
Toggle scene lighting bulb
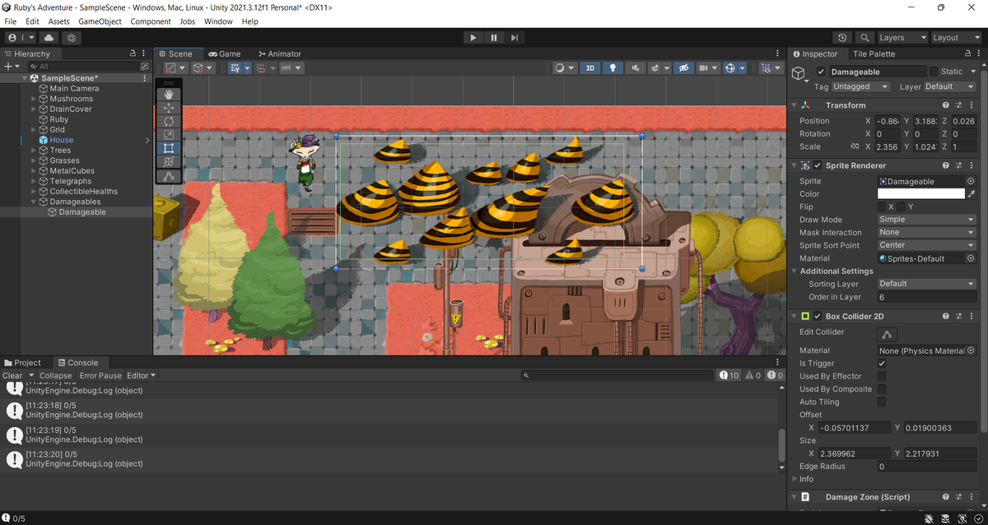[613, 68]
